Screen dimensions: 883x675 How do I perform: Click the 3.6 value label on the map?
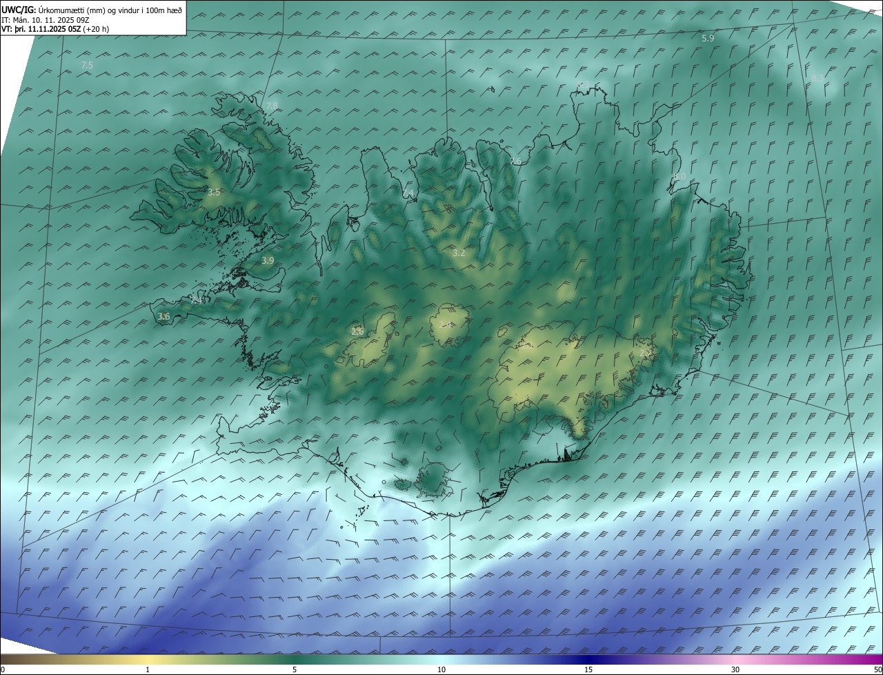click(163, 316)
